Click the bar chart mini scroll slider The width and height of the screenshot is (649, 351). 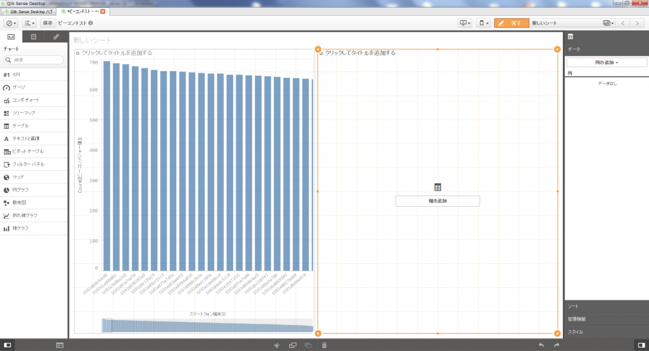point(106,325)
